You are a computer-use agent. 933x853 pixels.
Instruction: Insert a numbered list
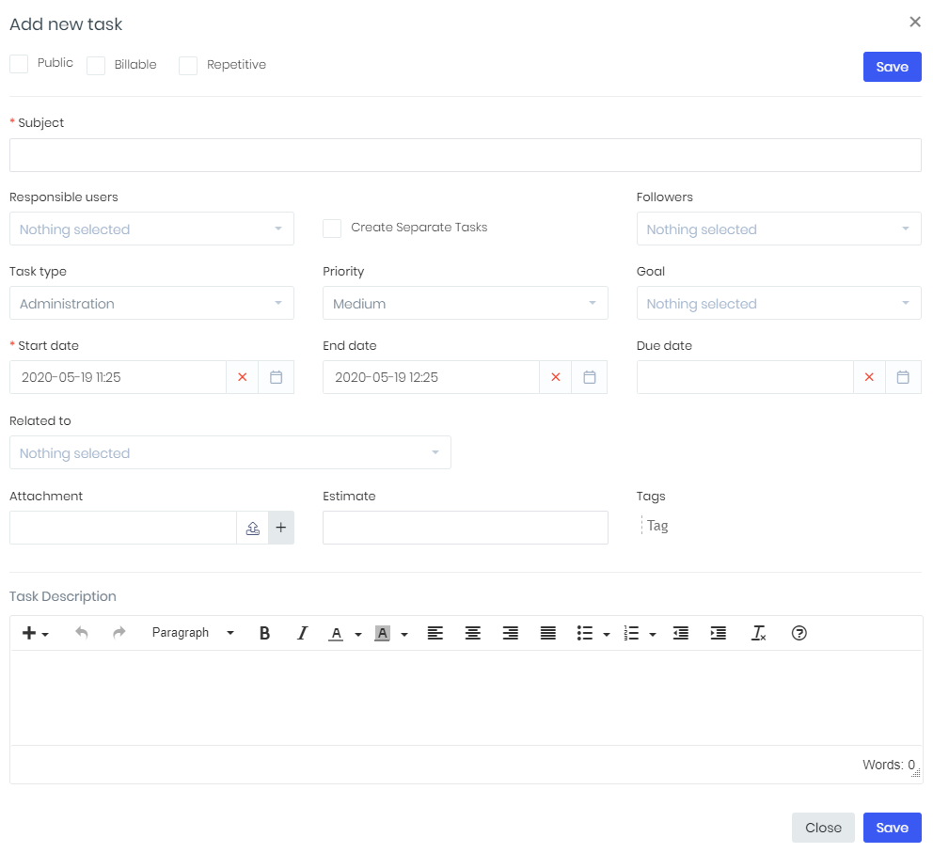631,633
